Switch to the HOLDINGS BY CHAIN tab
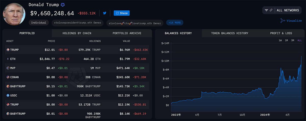The image size is (306, 121). pos(77,33)
